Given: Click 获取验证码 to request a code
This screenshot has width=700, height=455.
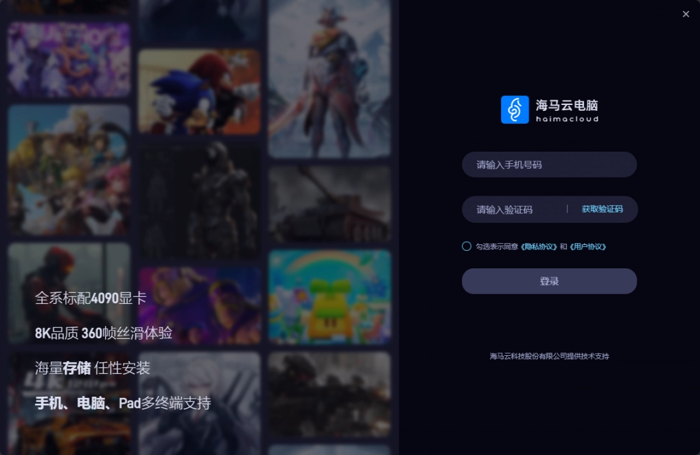Looking at the screenshot, I should coord(602,209).
